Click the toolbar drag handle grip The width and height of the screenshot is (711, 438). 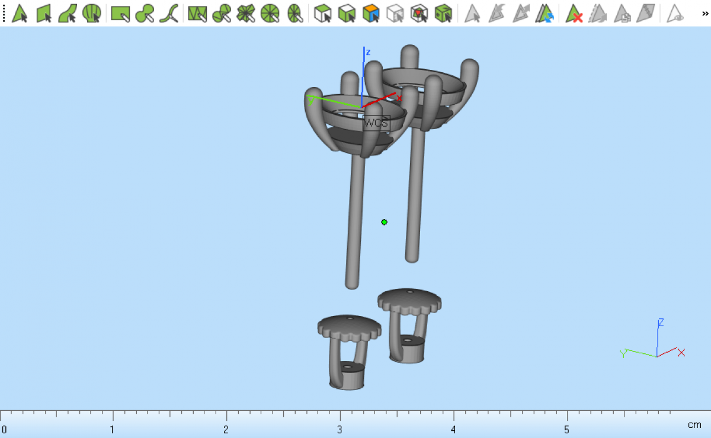pyautogui.click(x=4, y=13)
